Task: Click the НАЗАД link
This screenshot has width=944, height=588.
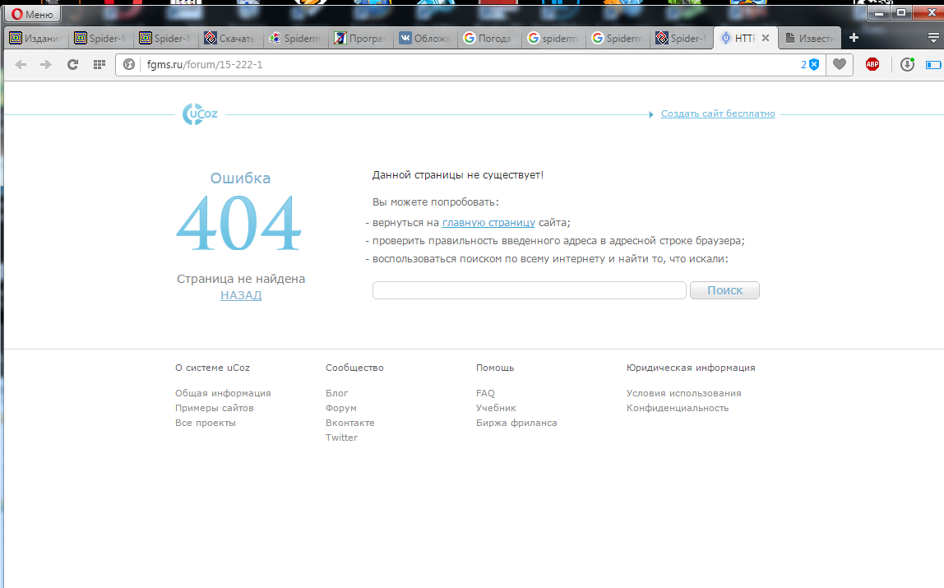Action: point(241,295)
